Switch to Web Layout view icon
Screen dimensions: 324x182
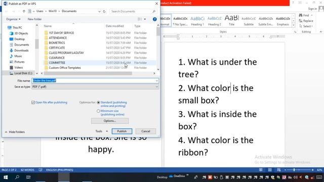279,170
